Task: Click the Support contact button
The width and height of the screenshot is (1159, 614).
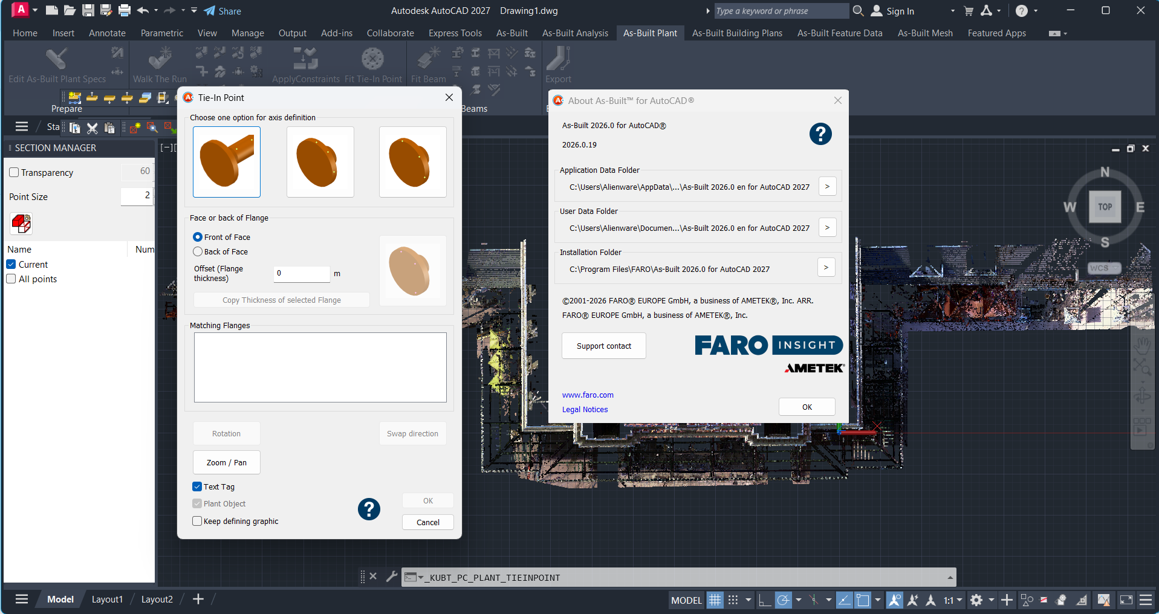Action: pos(603,346)
